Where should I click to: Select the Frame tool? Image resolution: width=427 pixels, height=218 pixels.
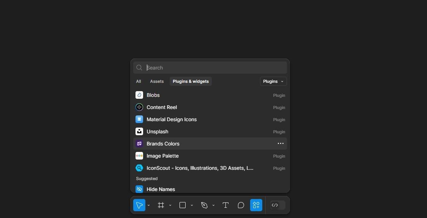click(161, 205)
